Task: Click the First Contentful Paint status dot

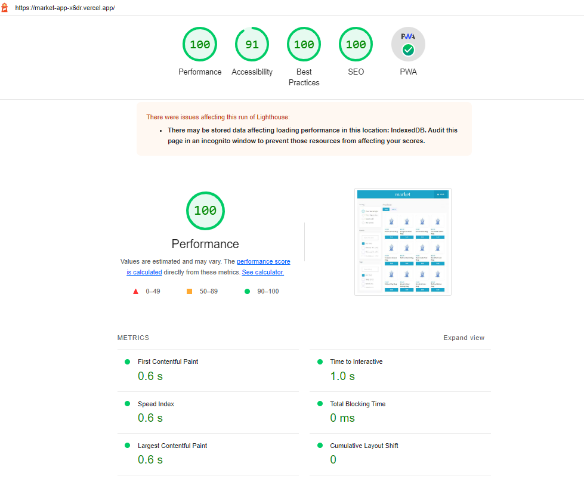Action: [x=126, y=361]
